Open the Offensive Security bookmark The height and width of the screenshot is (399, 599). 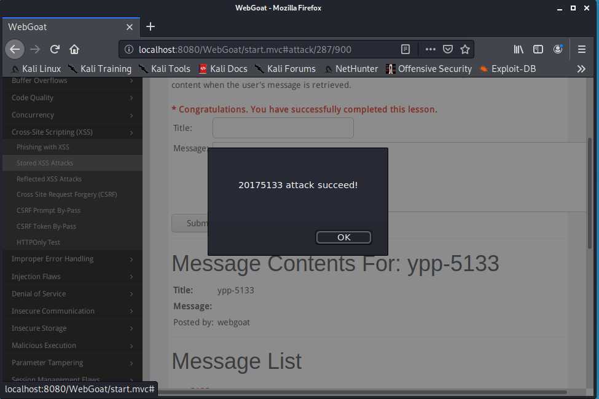click(x=429, y=69)
